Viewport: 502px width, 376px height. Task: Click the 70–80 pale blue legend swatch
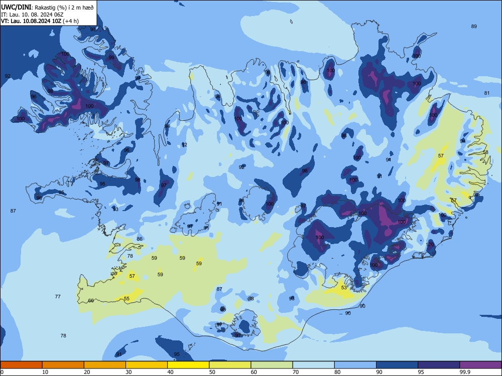pos(314,365)
